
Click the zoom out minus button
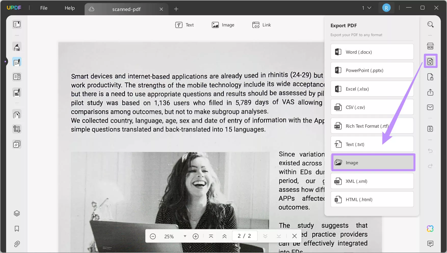[x=153, y=236]
